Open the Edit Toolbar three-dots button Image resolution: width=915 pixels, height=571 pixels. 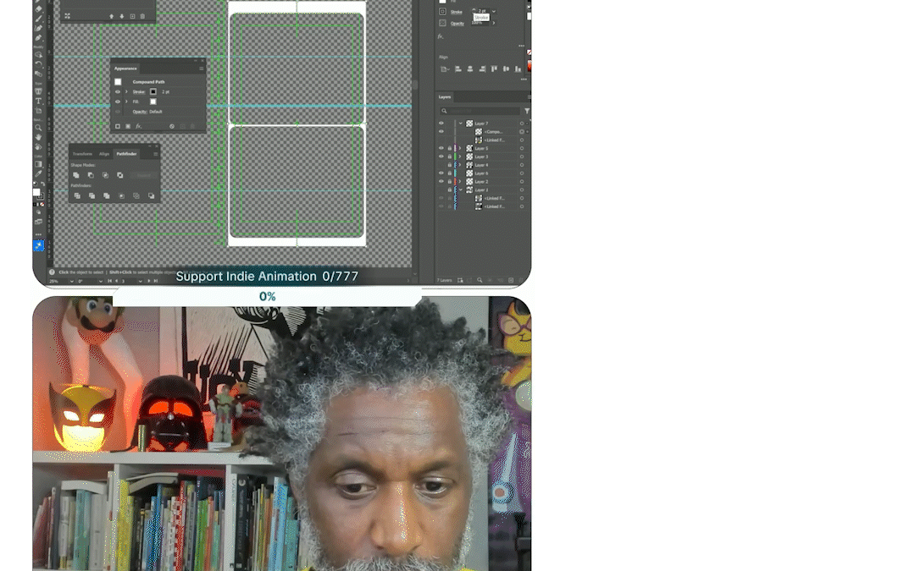tap(38, 234)
